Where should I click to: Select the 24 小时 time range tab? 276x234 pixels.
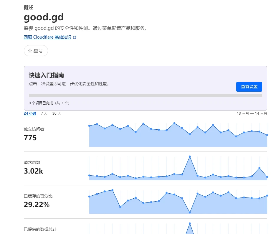pyautogui.click(x=30, y=113)
